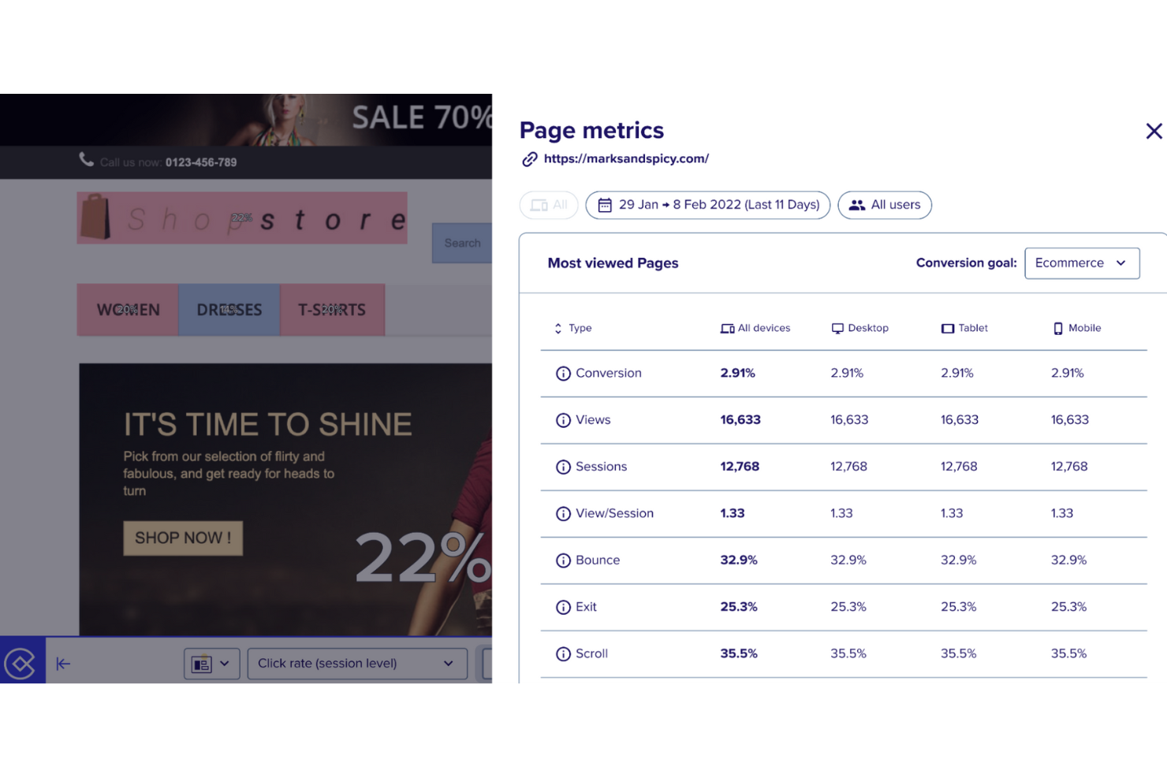1167x778 pixels.
Task: Select the DRESSES menu tab
Action: click(x=229, y=310)
